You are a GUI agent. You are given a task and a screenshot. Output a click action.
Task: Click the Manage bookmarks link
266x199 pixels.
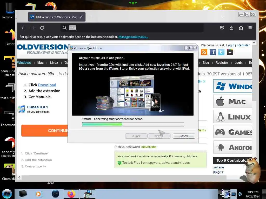(133, 37)
